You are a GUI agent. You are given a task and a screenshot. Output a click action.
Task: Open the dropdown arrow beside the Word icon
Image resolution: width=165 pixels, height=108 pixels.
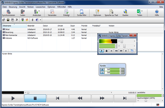[40, 20]
